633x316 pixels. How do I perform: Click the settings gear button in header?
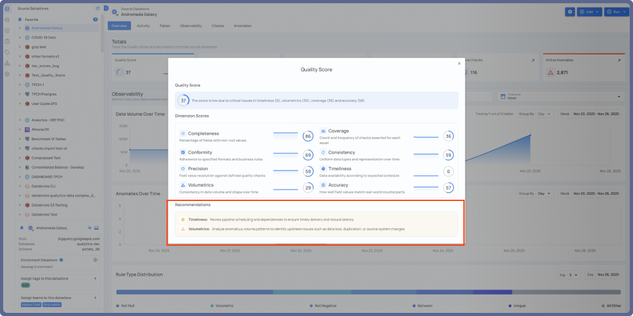click(570, 12)
